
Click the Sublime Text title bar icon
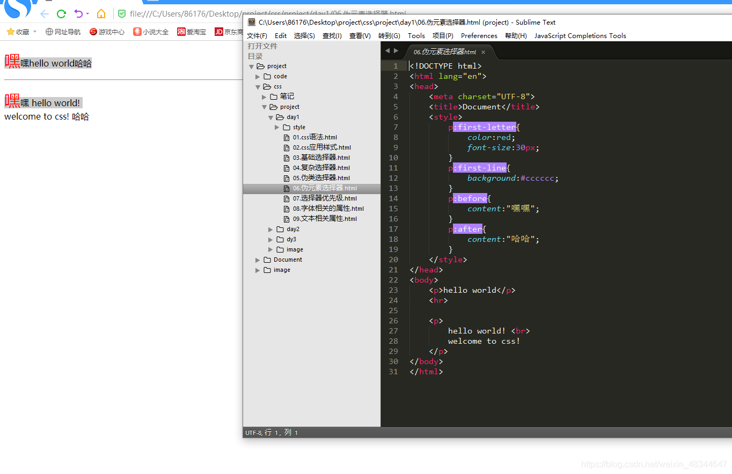click(x=252, y=22)
